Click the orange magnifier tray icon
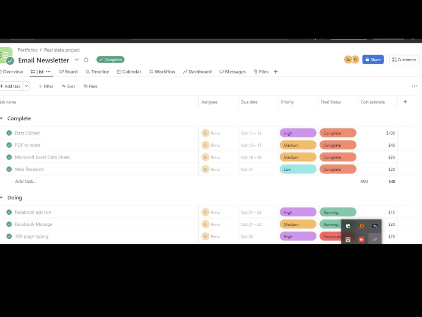 pyautogui.click(x=362, y=226)
